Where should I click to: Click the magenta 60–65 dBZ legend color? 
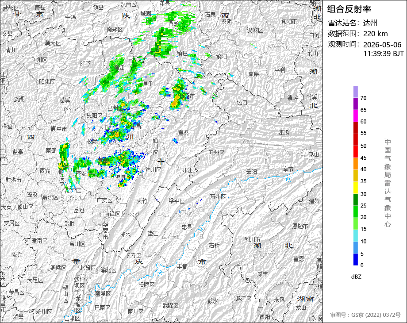(x=356, y=115)
